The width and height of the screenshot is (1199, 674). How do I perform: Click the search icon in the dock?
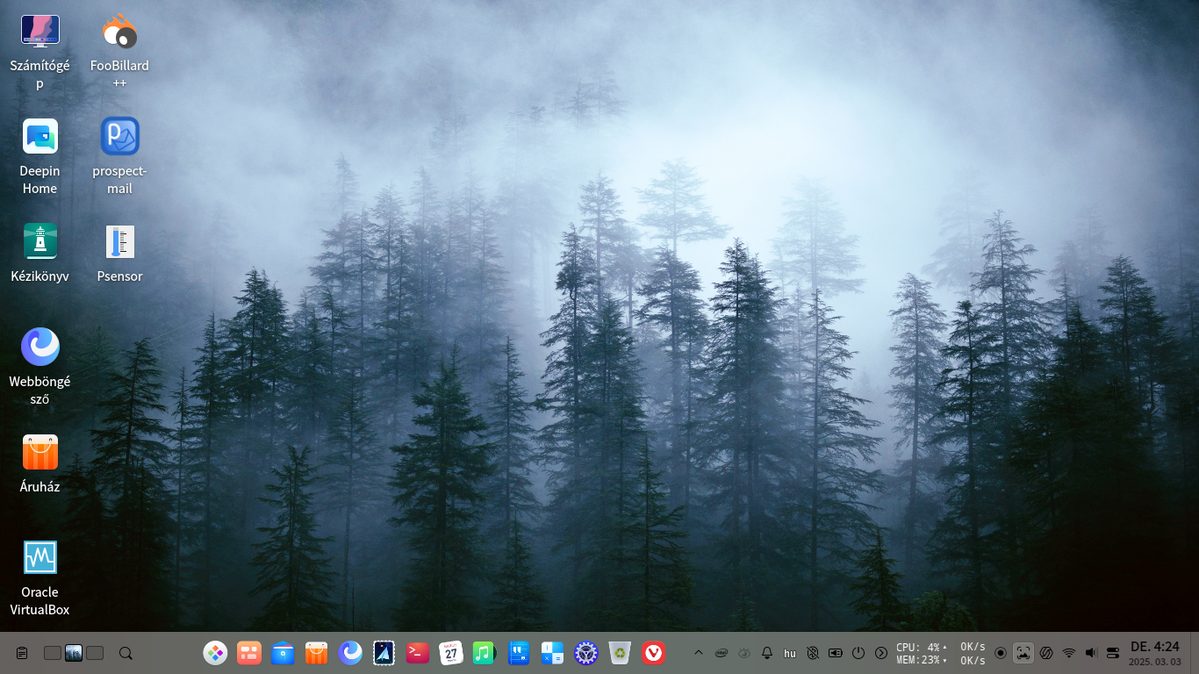click(x=126, y=653)
